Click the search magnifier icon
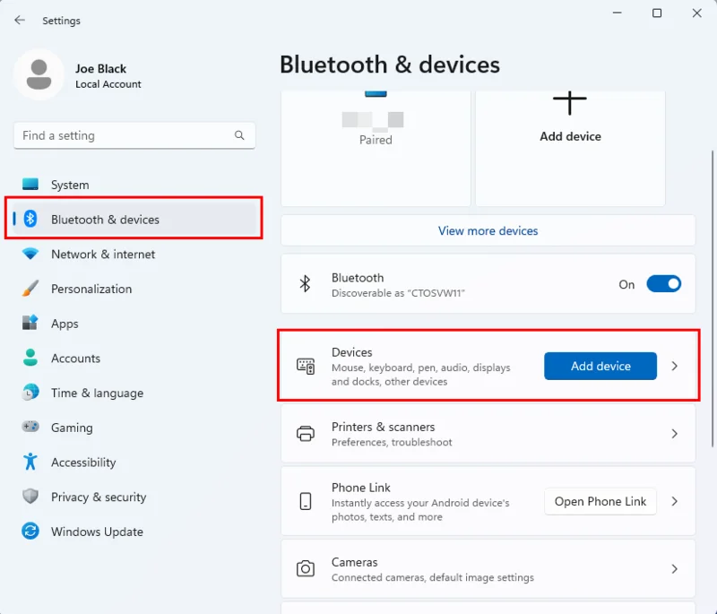This screenshot has height=614, width=717. 239,135
